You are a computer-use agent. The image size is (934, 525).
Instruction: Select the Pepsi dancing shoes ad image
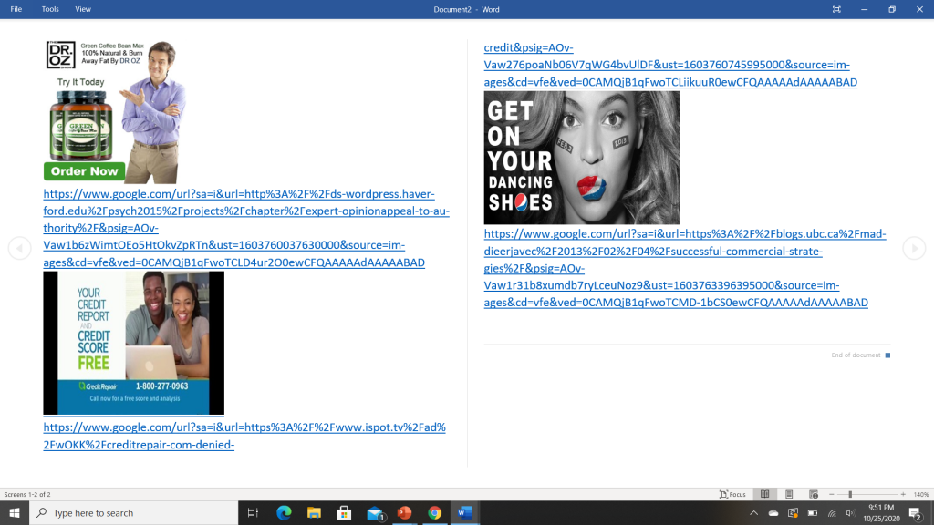point(581,158)
